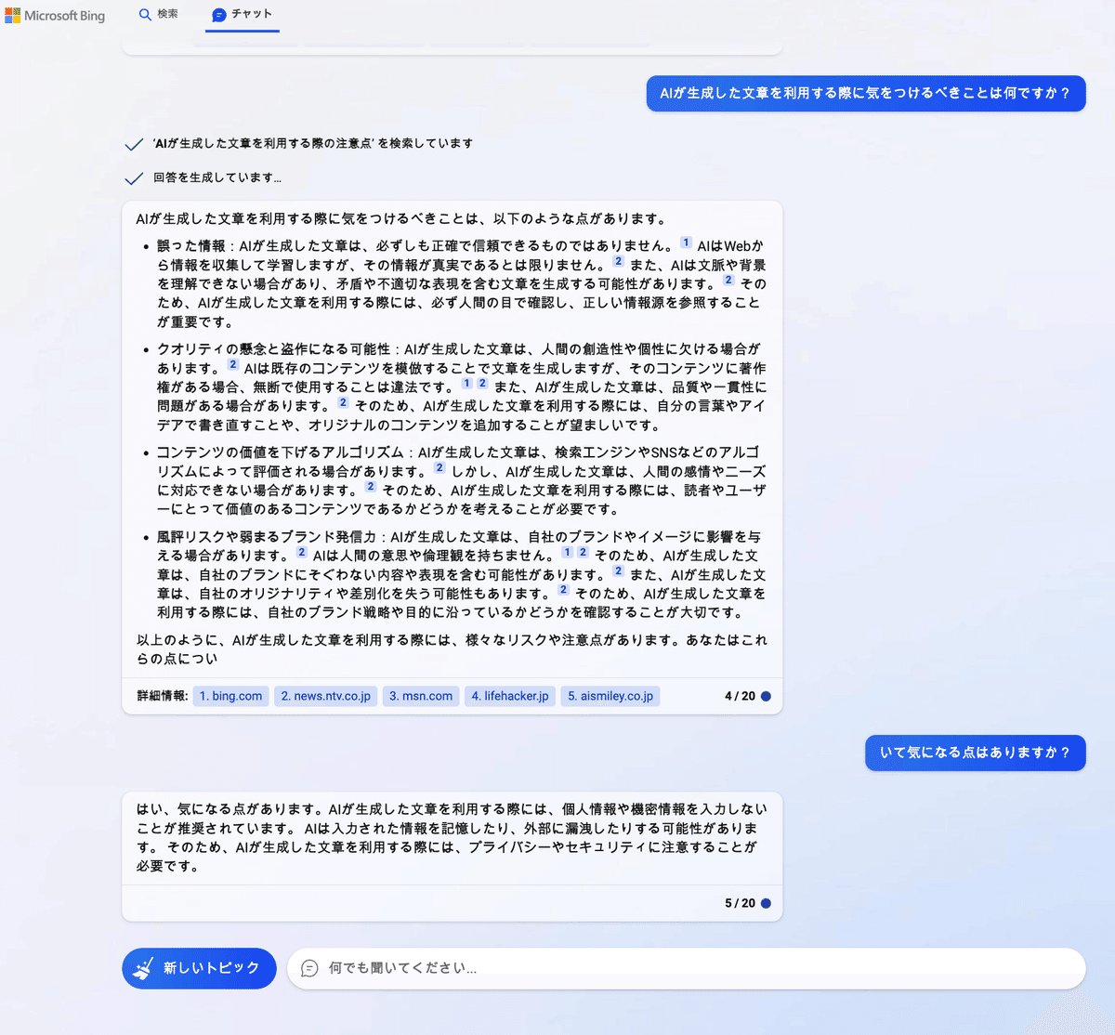
Task: Click the closing line starting 以上のように
Action: point(452,649)
